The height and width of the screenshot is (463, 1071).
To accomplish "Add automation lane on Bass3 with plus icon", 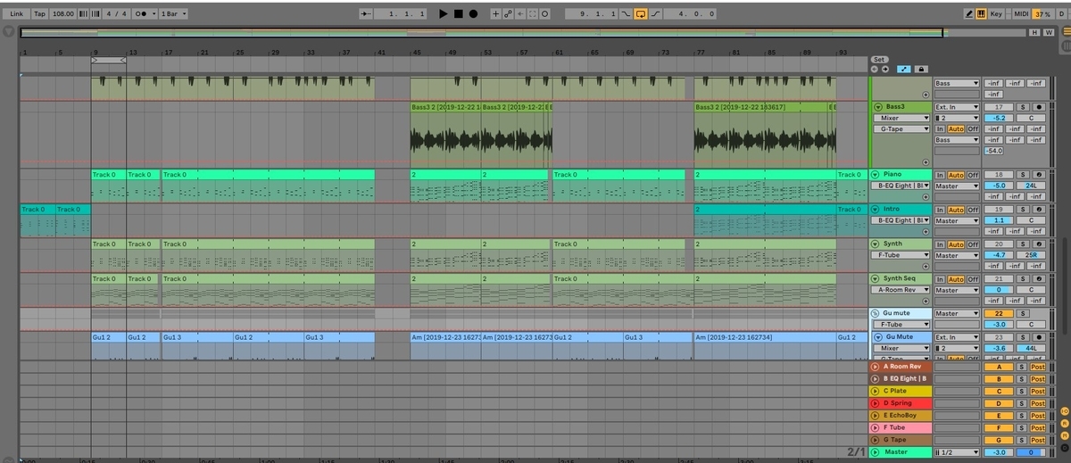I will click(926, 162).
